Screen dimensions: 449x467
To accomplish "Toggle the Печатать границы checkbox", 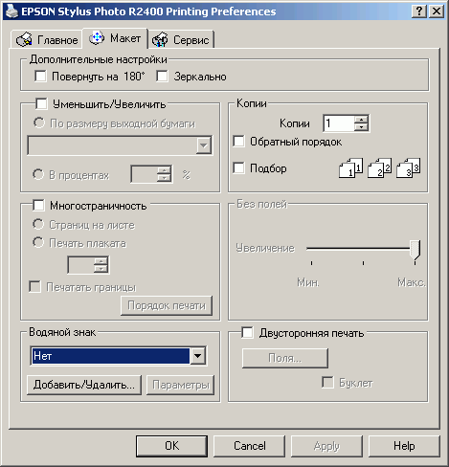I will (34, 286).
